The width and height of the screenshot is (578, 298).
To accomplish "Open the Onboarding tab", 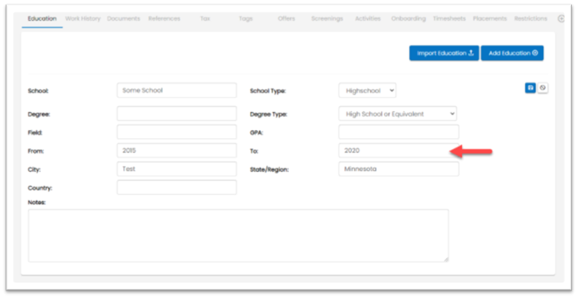I will coord(408,18).
